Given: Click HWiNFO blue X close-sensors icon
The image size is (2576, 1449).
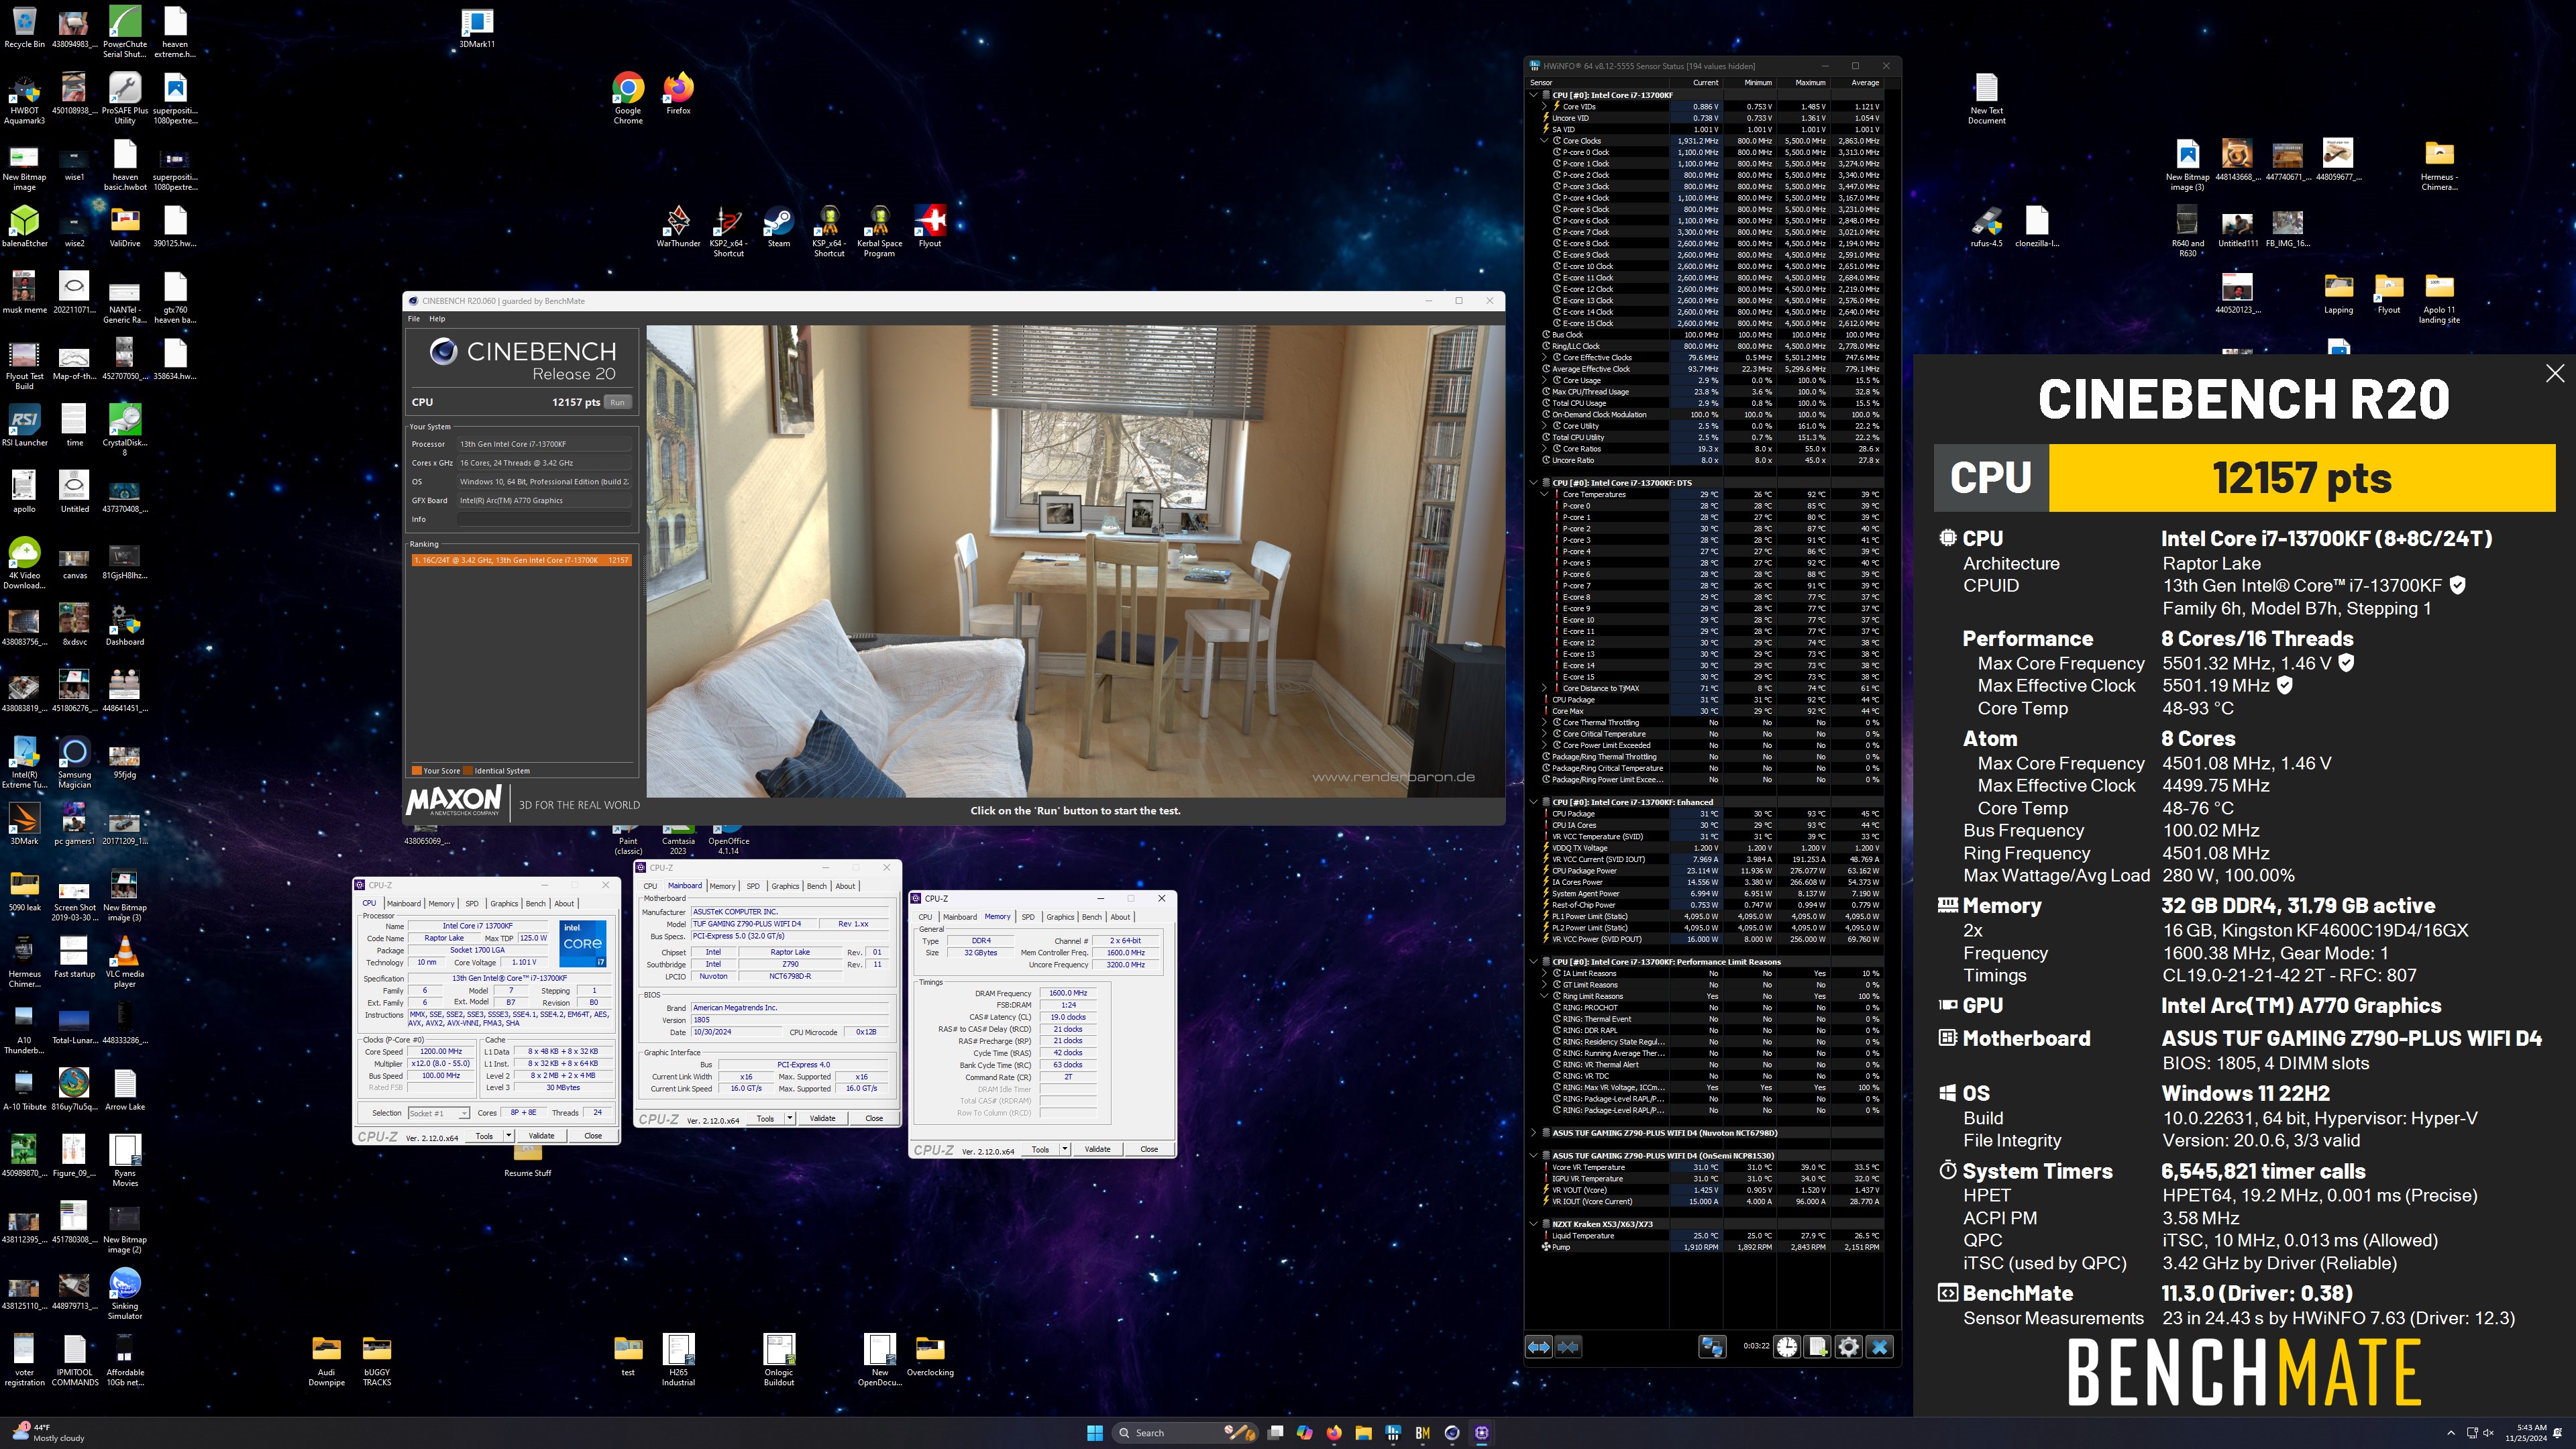Looking at the screenshot, I should pos(1880,1347).
